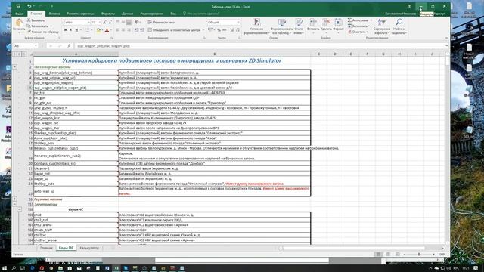This screenshot has height=272, width=484.
Task: Align text to cell top
Action: click(118, 22)
